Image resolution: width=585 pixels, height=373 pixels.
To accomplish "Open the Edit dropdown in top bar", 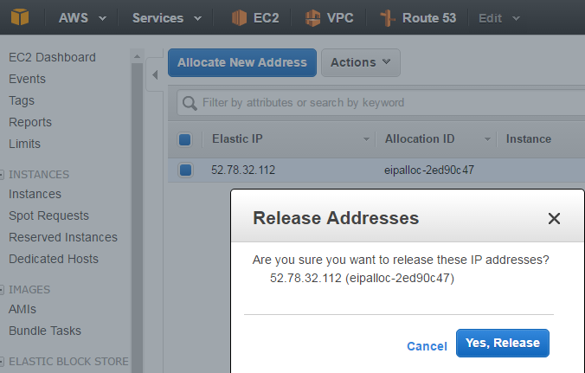I will 499,18.
